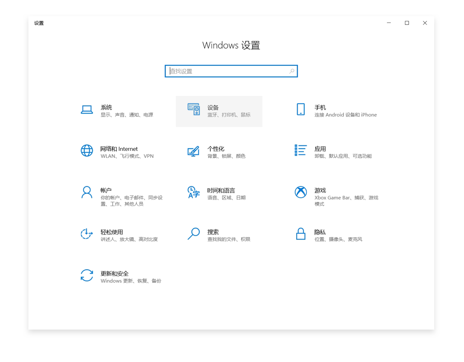Open the 游戏 settings title
This screenshot has height=362, width=464.
(x=320, y=190)
